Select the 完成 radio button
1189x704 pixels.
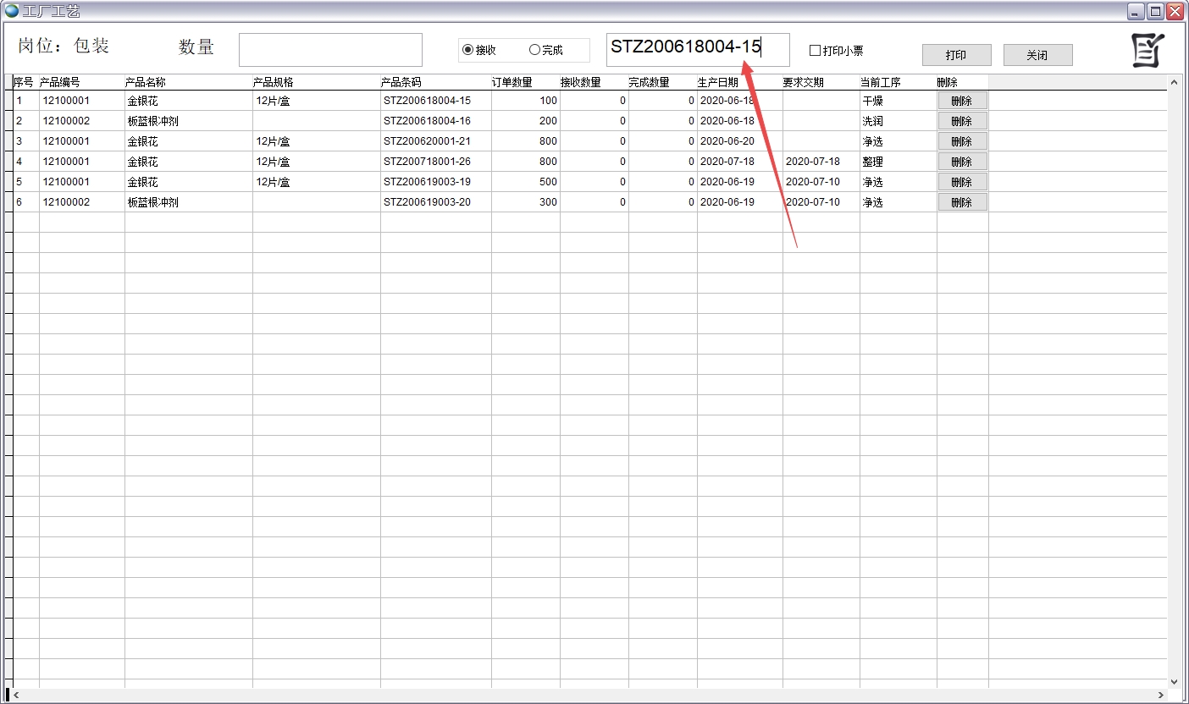tap(534, 50)
